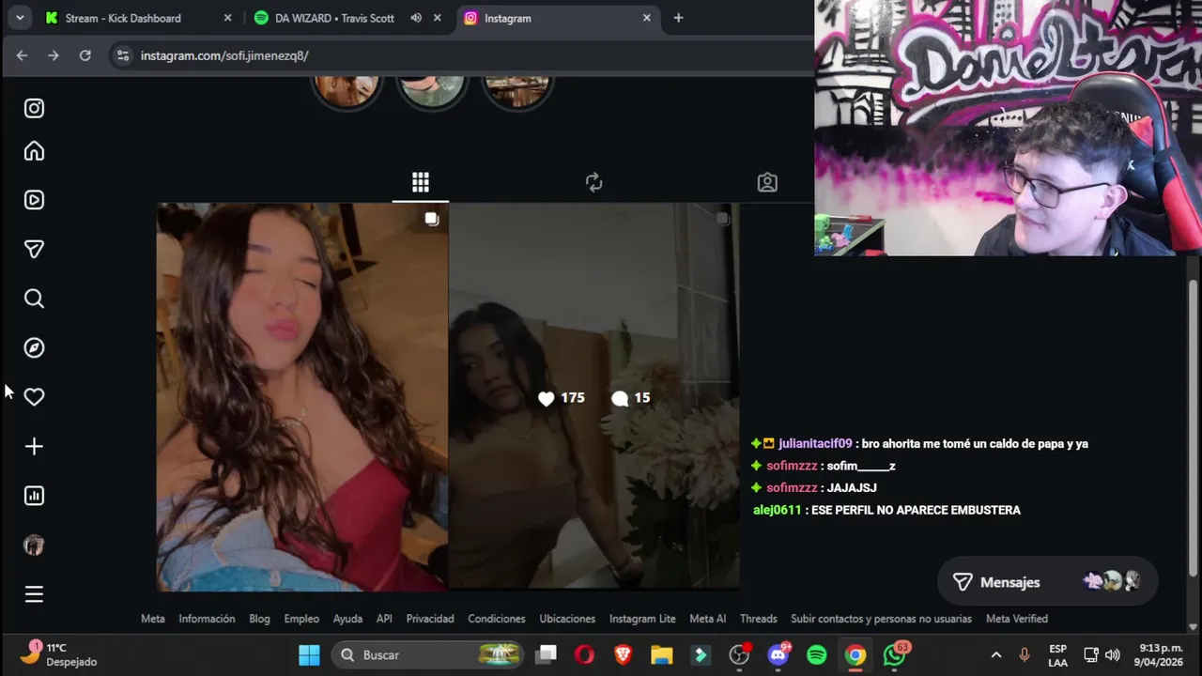Go forward in the browser
The height and width of the screenshot is (676, 1202).
54,55
